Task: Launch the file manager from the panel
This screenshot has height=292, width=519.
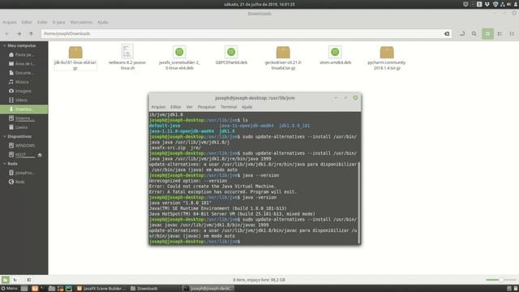Action: click(x=52, y=289)
